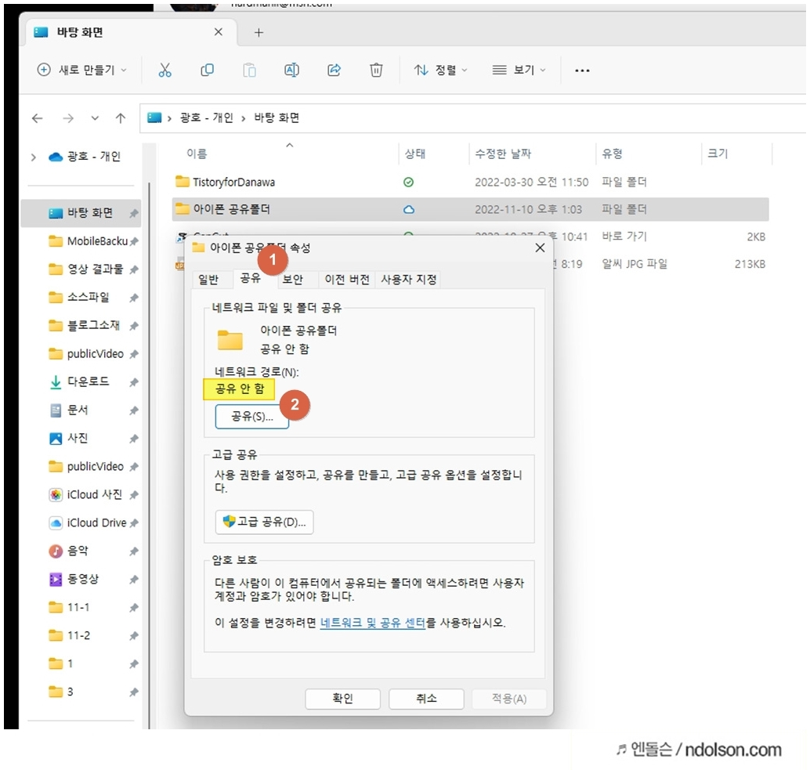Click the Share icon in Explorer toolbar

pyautogui.click(x=334, y=70)
